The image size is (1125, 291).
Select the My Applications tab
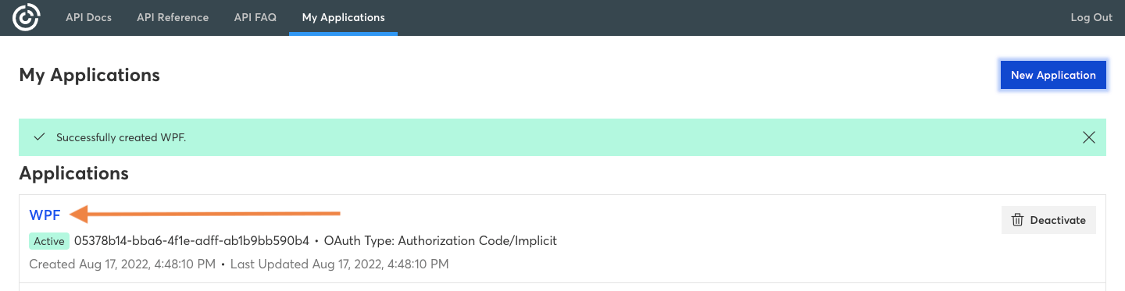(343, 17)
